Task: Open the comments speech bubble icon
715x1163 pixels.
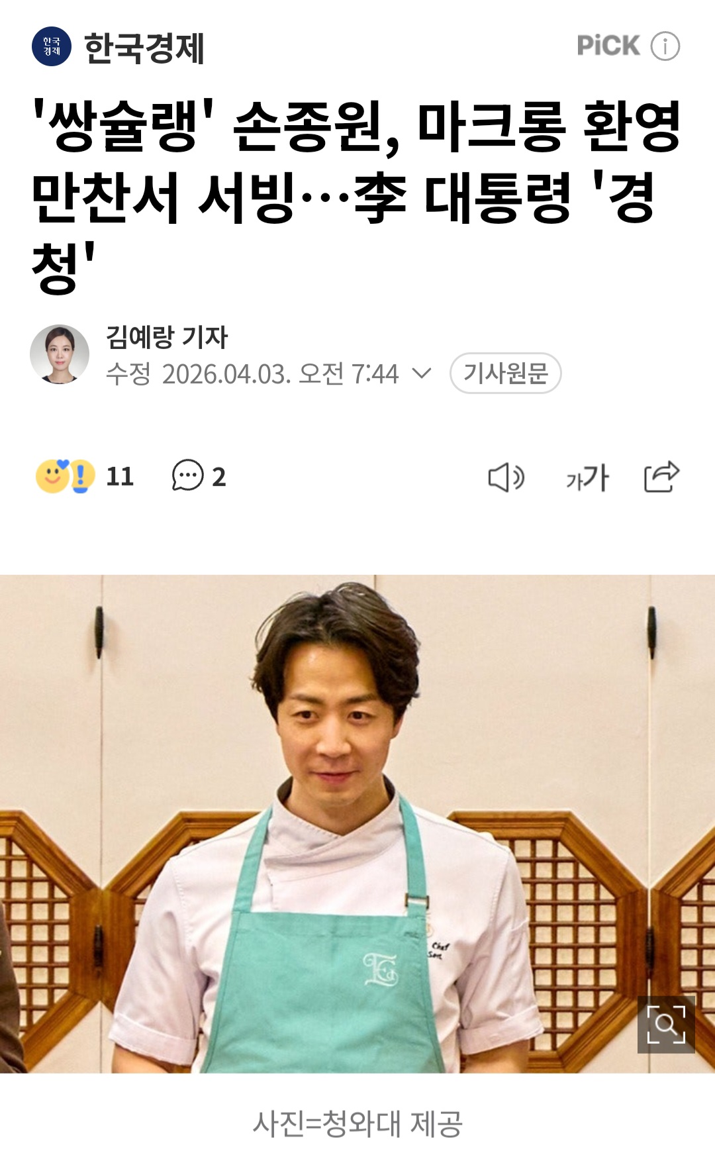Action: 187,476
